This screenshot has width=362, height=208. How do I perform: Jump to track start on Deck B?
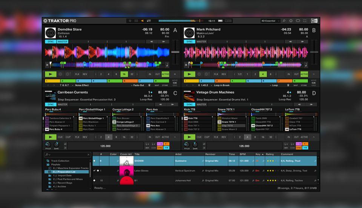(186, 65)
